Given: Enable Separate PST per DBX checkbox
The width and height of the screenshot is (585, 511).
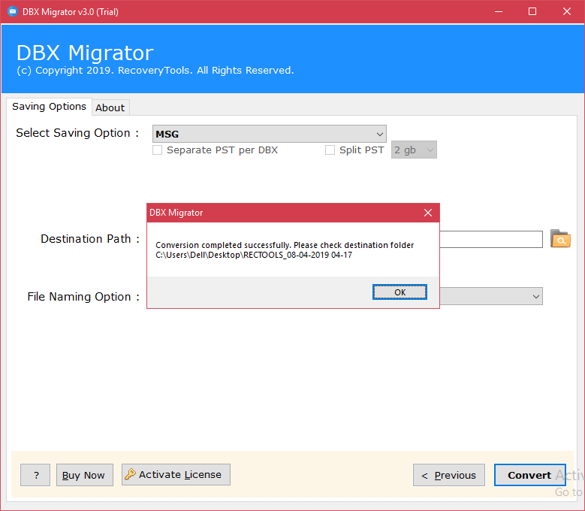Looking at the screenshot, I should click(158, 150).
